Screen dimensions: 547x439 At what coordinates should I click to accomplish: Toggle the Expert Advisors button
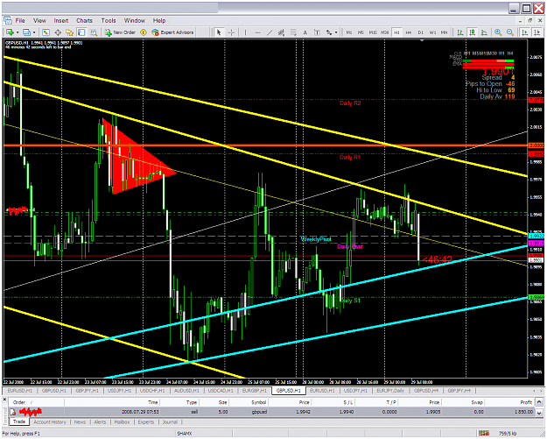pos(172,32)
